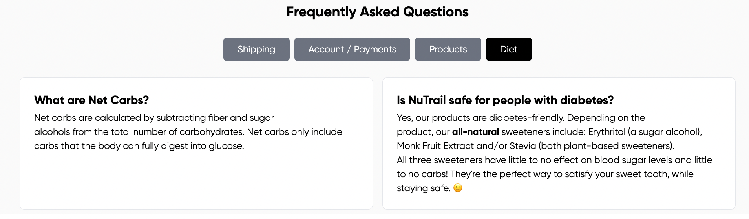Select the Products FAQ tab
Screen dimensions: 749x219
pyautogui.click(x=448, y=49)
